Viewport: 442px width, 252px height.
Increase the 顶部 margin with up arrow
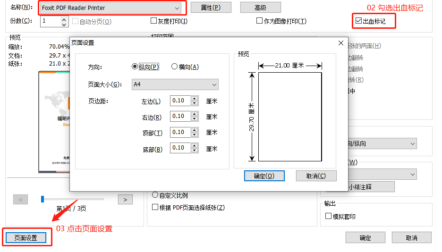click(194, 130)
